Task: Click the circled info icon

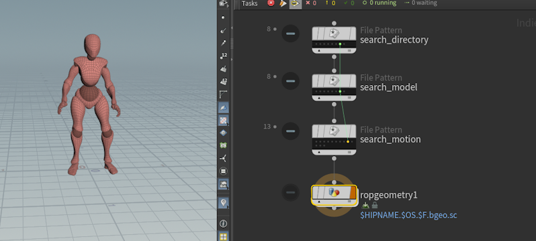Action: coord(224,224)
